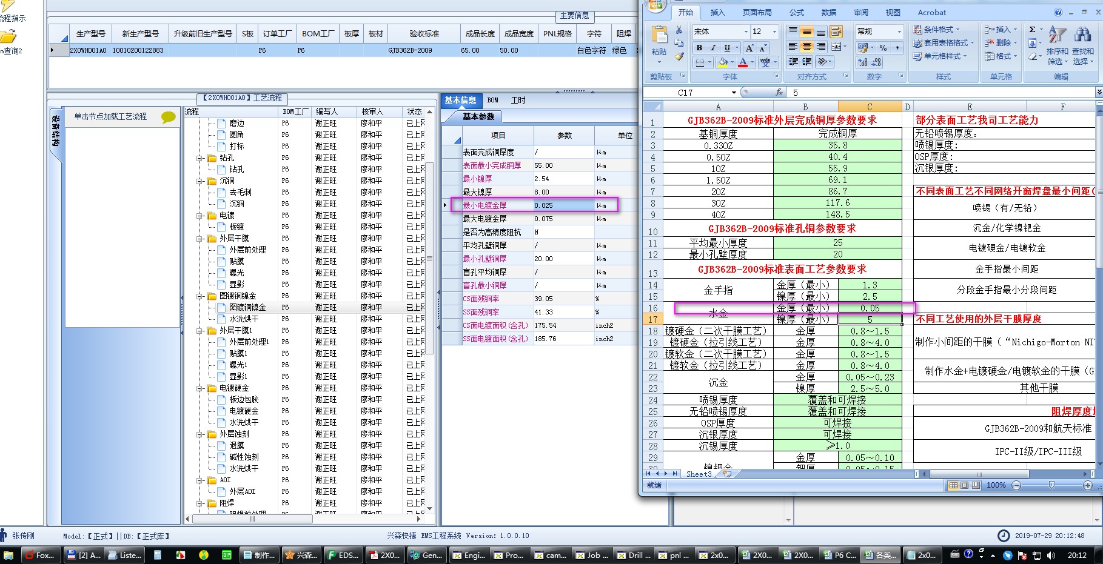Open the 插入 ribbon tab
The height and width of the screenshot is (564, 1103).
pyautogui.click(x=717, y=12)
